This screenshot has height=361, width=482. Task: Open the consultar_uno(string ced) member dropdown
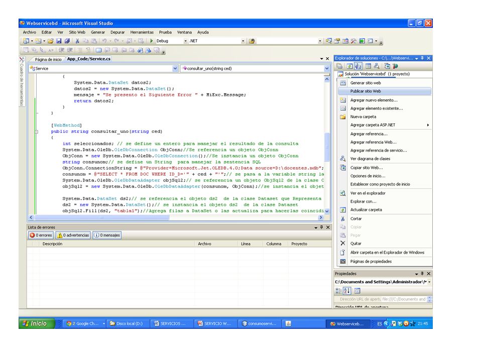(326, 69)
